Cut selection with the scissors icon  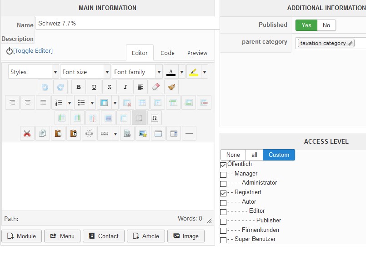27,134
